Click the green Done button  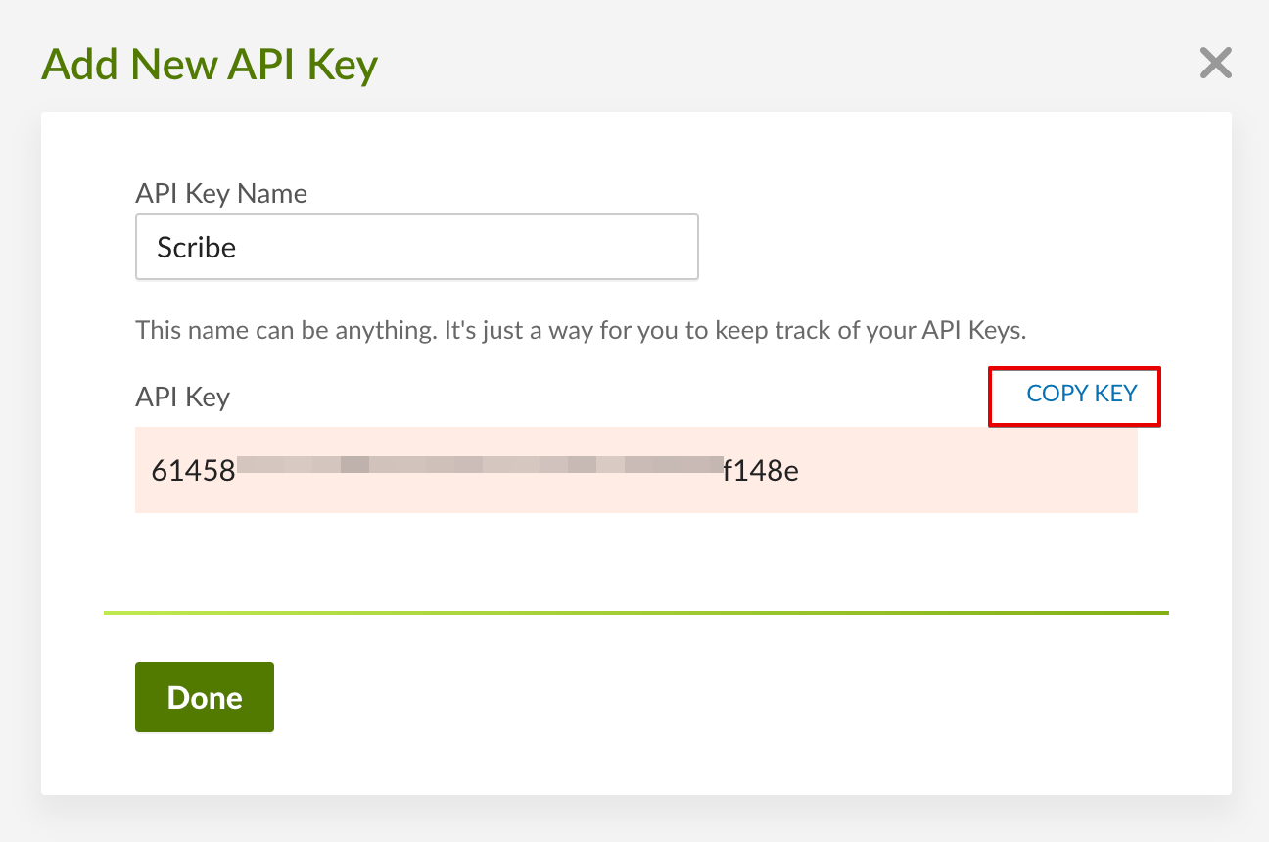pos(205,697)
